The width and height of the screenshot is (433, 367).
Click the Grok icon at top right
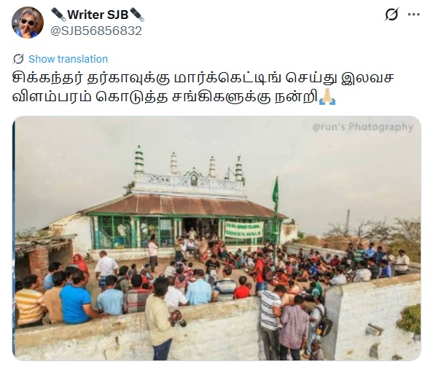coord(391,15)
